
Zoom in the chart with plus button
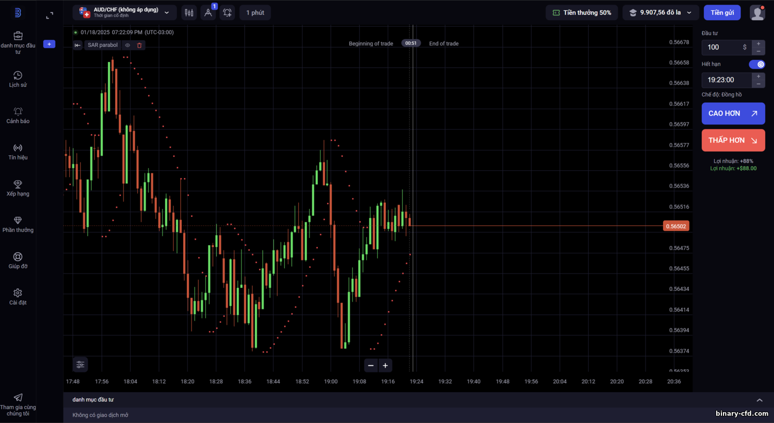[x=385, y=365]
